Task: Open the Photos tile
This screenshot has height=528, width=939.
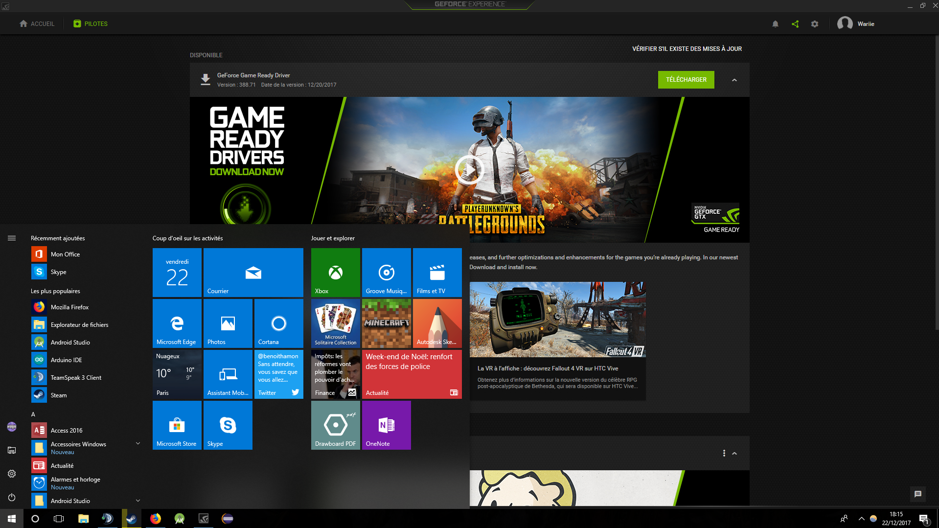Action: (228, 323)
